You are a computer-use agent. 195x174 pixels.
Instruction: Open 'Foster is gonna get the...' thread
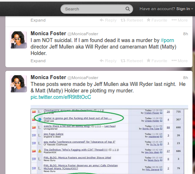tap(78, 118)
